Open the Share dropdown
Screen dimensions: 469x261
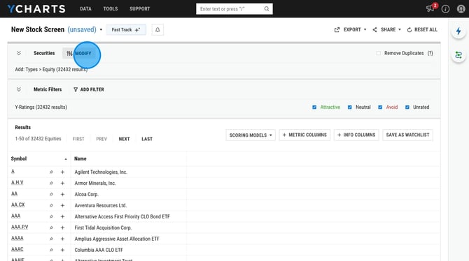(386, 29)
